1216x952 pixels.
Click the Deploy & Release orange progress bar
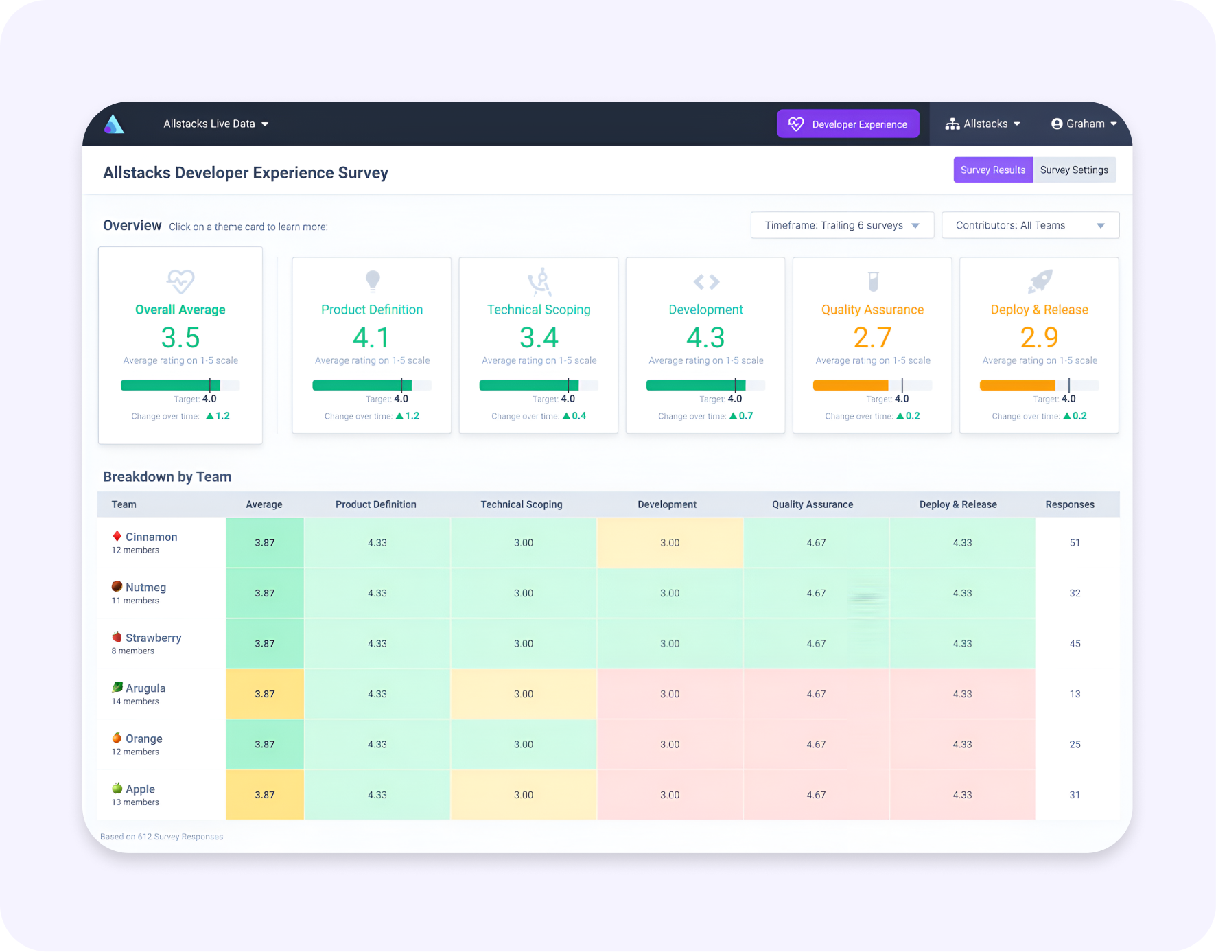click(1018, 386)
